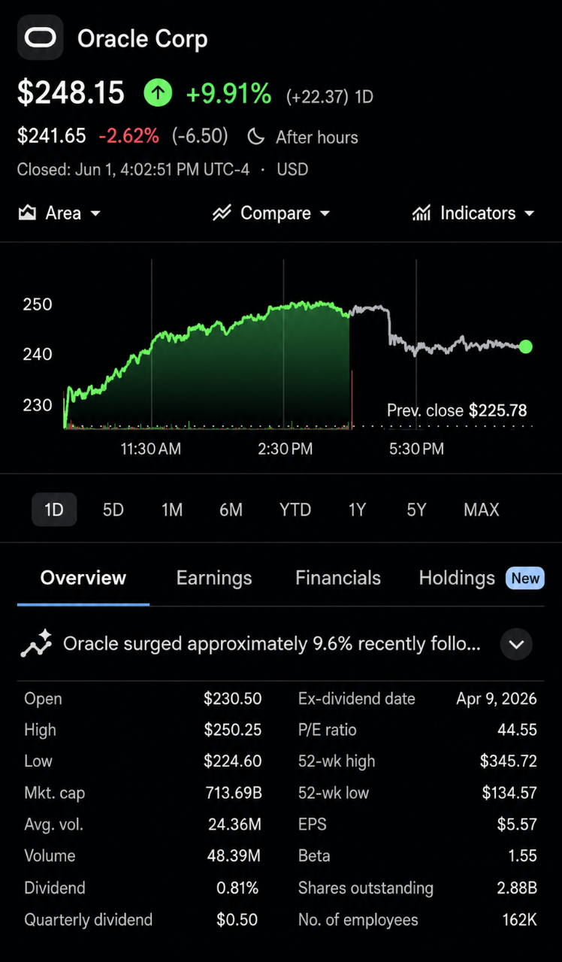
Task: Click the 52-wk low value $134.57
Action: point(509,793)
